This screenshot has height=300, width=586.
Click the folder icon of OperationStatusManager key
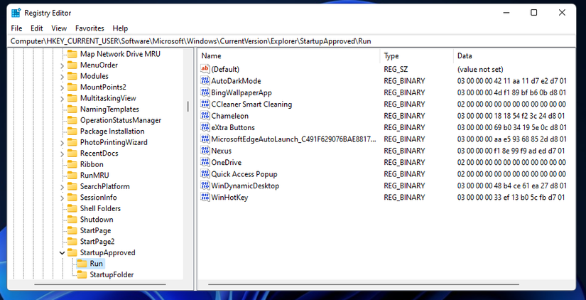pyautogui.click(x=72, y=120)
